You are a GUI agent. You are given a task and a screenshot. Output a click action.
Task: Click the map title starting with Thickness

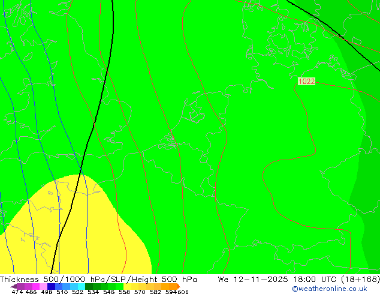point(98,280)
